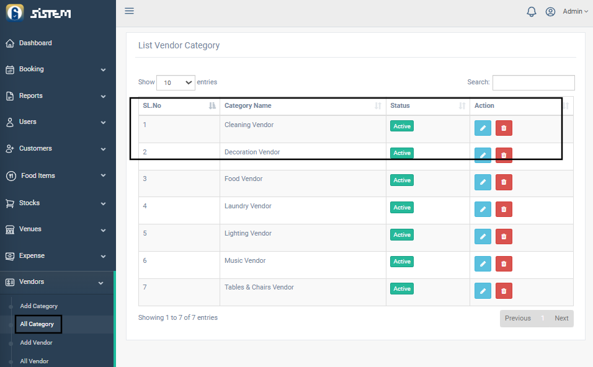The height and width of the screenshot is (367, 593).
Task: Click the Food Items utensils icon
Action: pyautogui.click(x=11, y=176)
